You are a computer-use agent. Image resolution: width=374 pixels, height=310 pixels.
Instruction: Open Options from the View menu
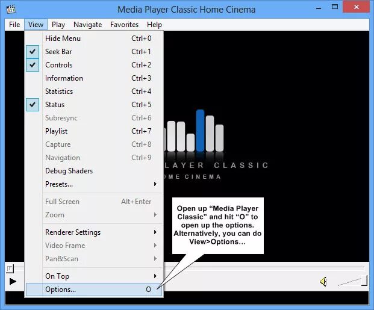pyautogui.click(x=94, y=290)
